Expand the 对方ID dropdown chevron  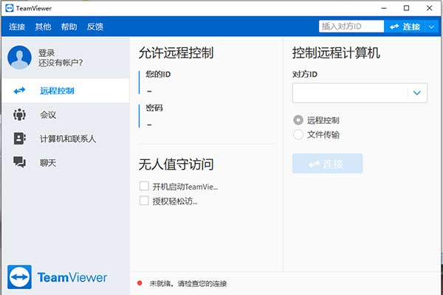coord(417,93)
